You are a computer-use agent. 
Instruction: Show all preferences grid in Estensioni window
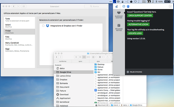click(24, 6)
